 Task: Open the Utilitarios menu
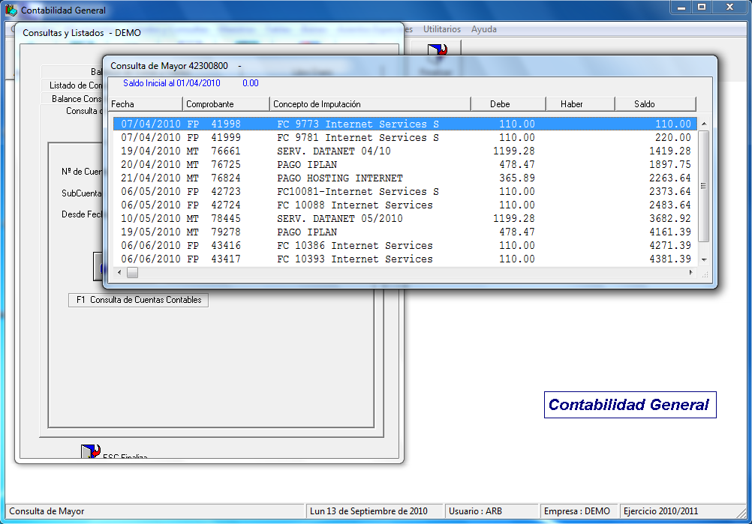(442, 29)
